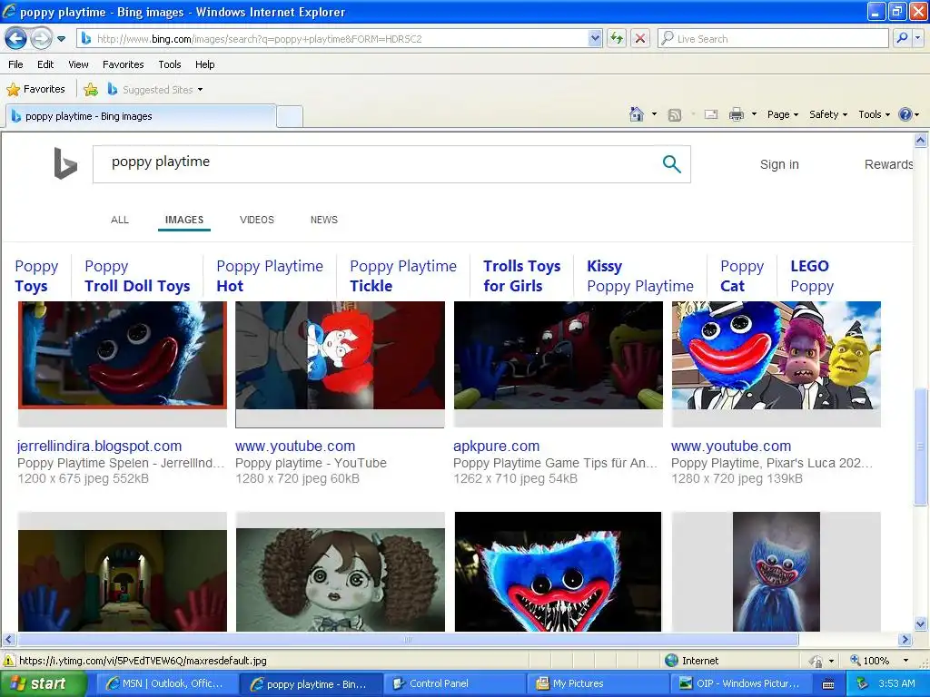Viewport: 930px width, 697px height.
Task: Switch to the Control Panel taskbar window
Action: tap(454, 683)
